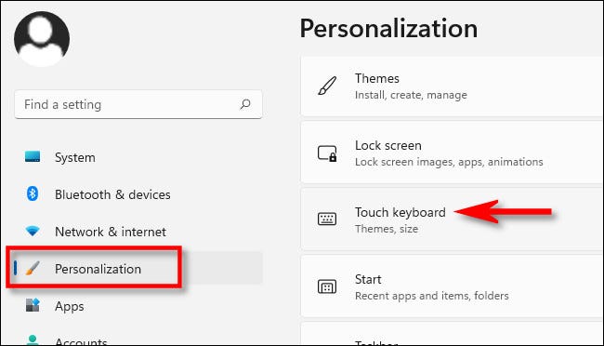Viewport: 604px width, 346px height.
Task: Click the Bluetooth icon in sidebar
Action: (x=33, y=193)
